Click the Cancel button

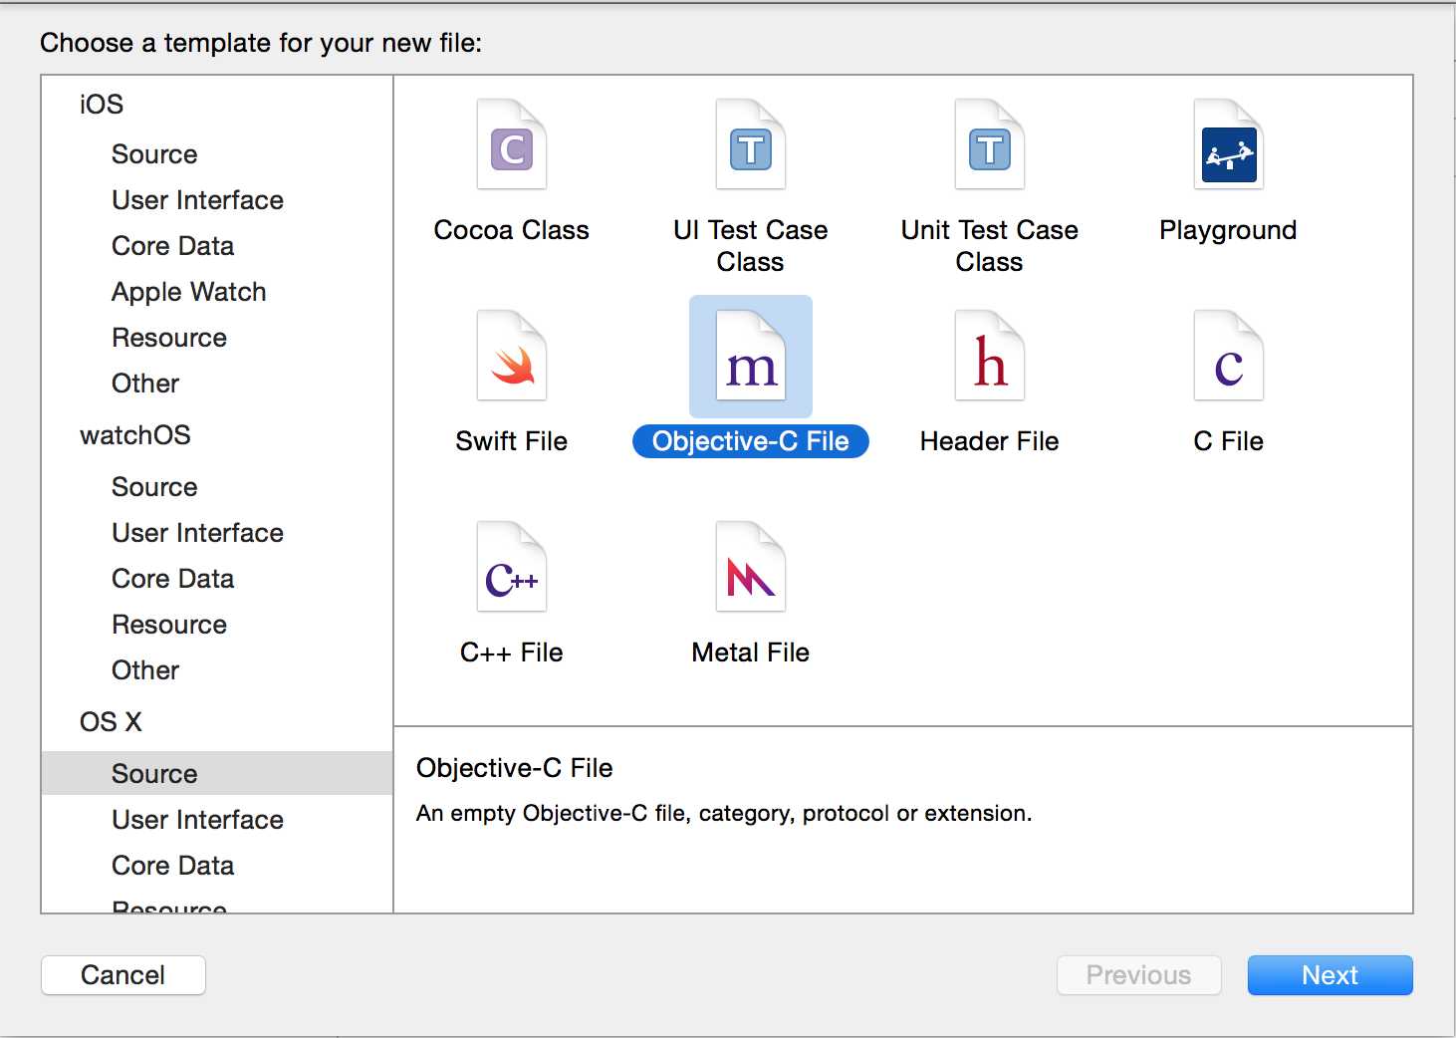point(123,975)
